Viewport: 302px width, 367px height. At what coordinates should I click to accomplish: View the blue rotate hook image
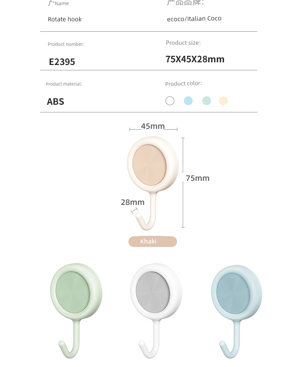pyautogui.click(x=237, y=312)
